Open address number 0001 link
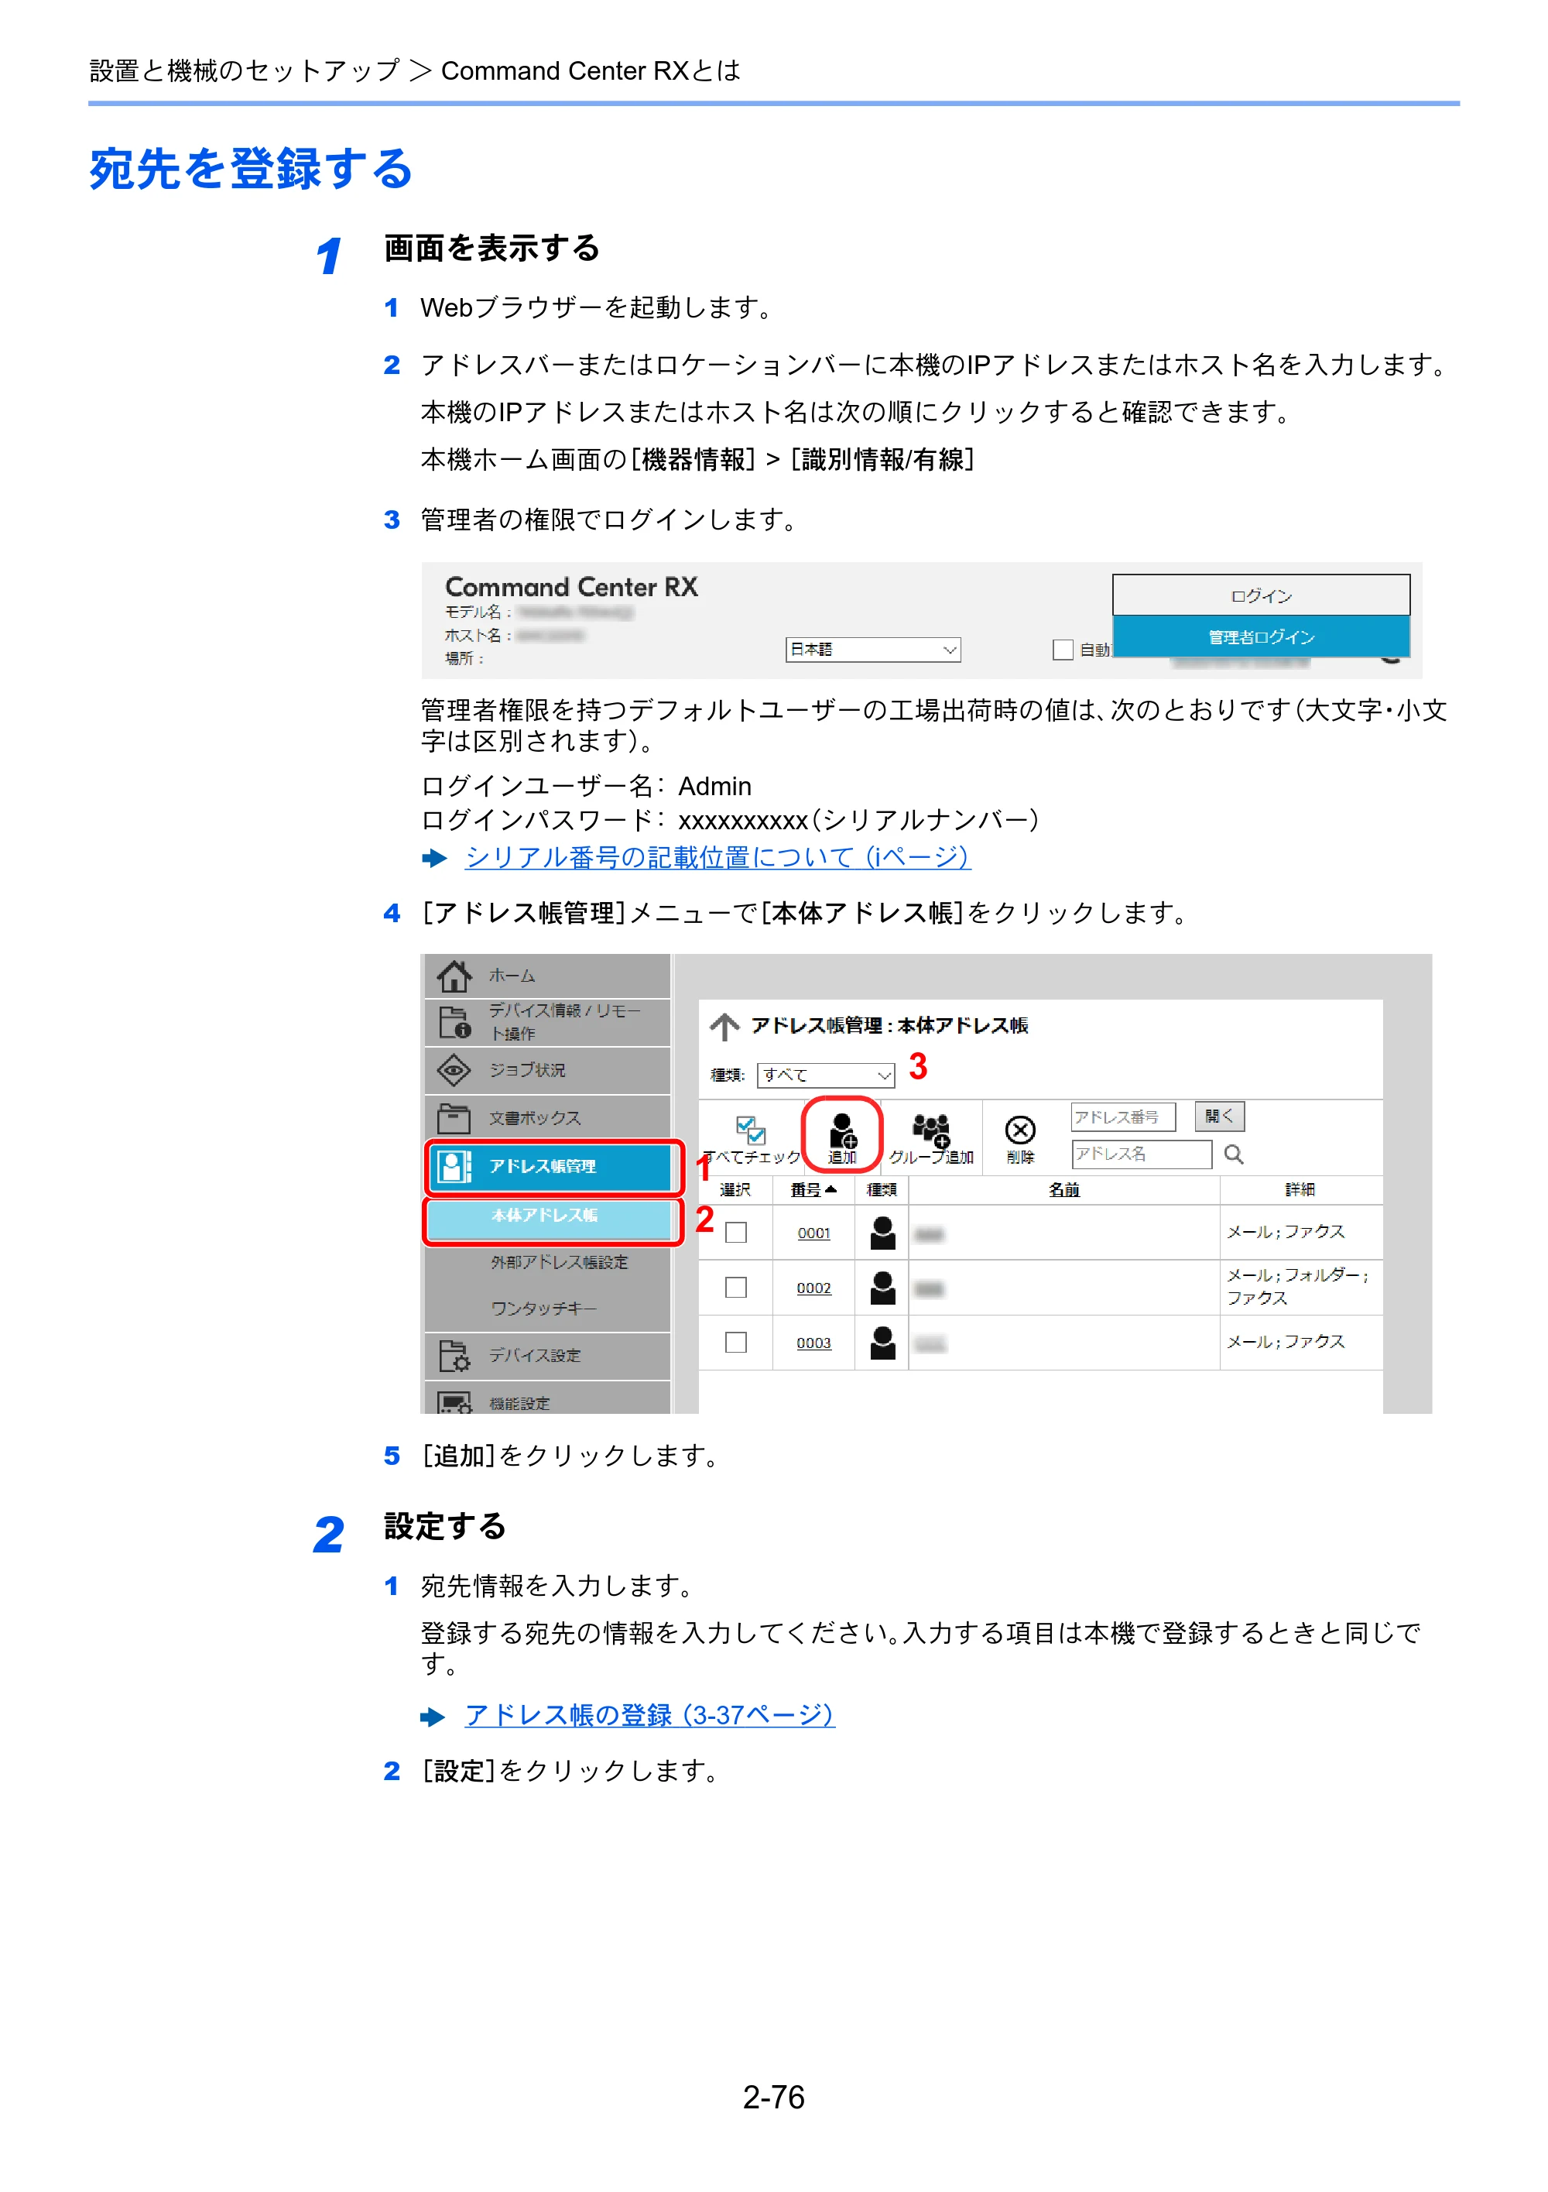1548x2192 pixels. click(x=813, y=1233)
